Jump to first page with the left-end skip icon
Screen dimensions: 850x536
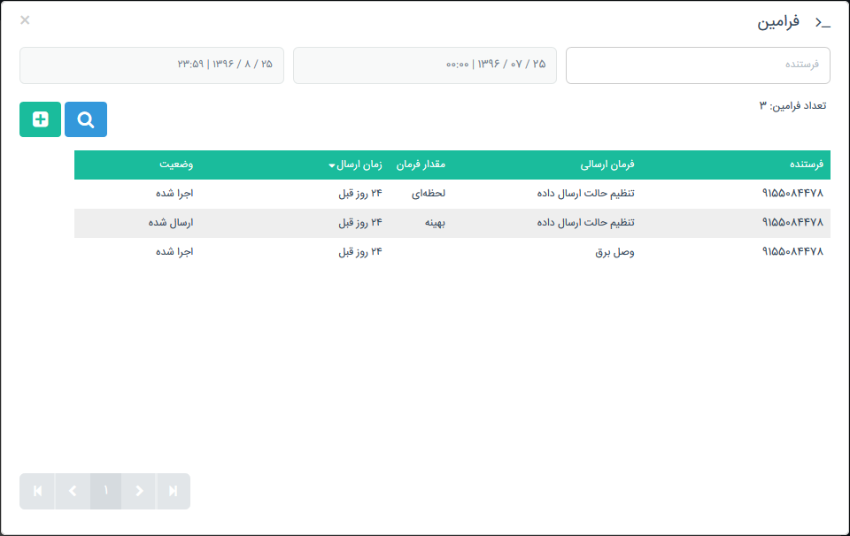click(37, 491)
